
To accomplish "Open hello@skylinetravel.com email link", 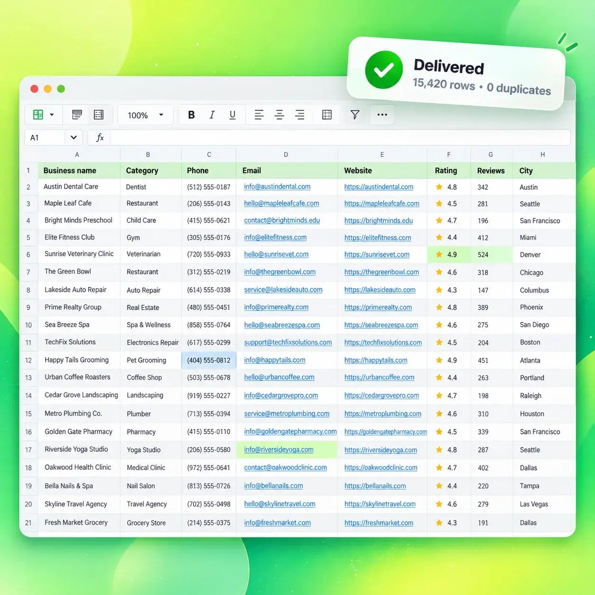I will click(279, 504).
